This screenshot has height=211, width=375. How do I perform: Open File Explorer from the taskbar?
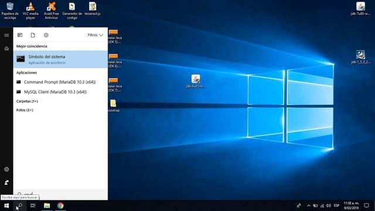(47, 206)
